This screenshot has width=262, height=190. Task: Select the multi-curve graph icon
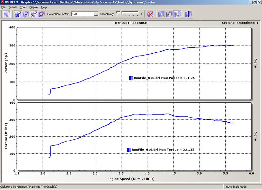coord(42,14)
